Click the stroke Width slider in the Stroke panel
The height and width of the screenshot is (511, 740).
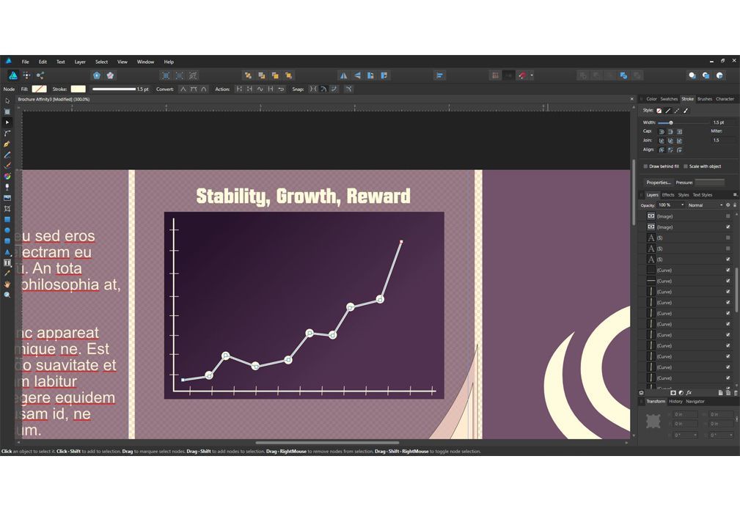683,122
